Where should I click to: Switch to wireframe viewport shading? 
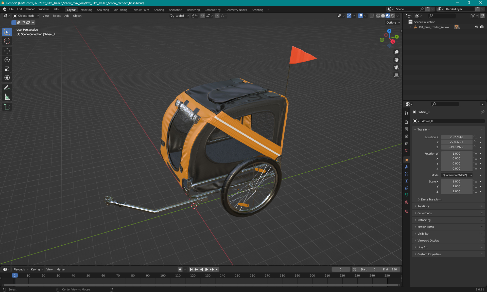pyautogui.click(x=378, y=16)
